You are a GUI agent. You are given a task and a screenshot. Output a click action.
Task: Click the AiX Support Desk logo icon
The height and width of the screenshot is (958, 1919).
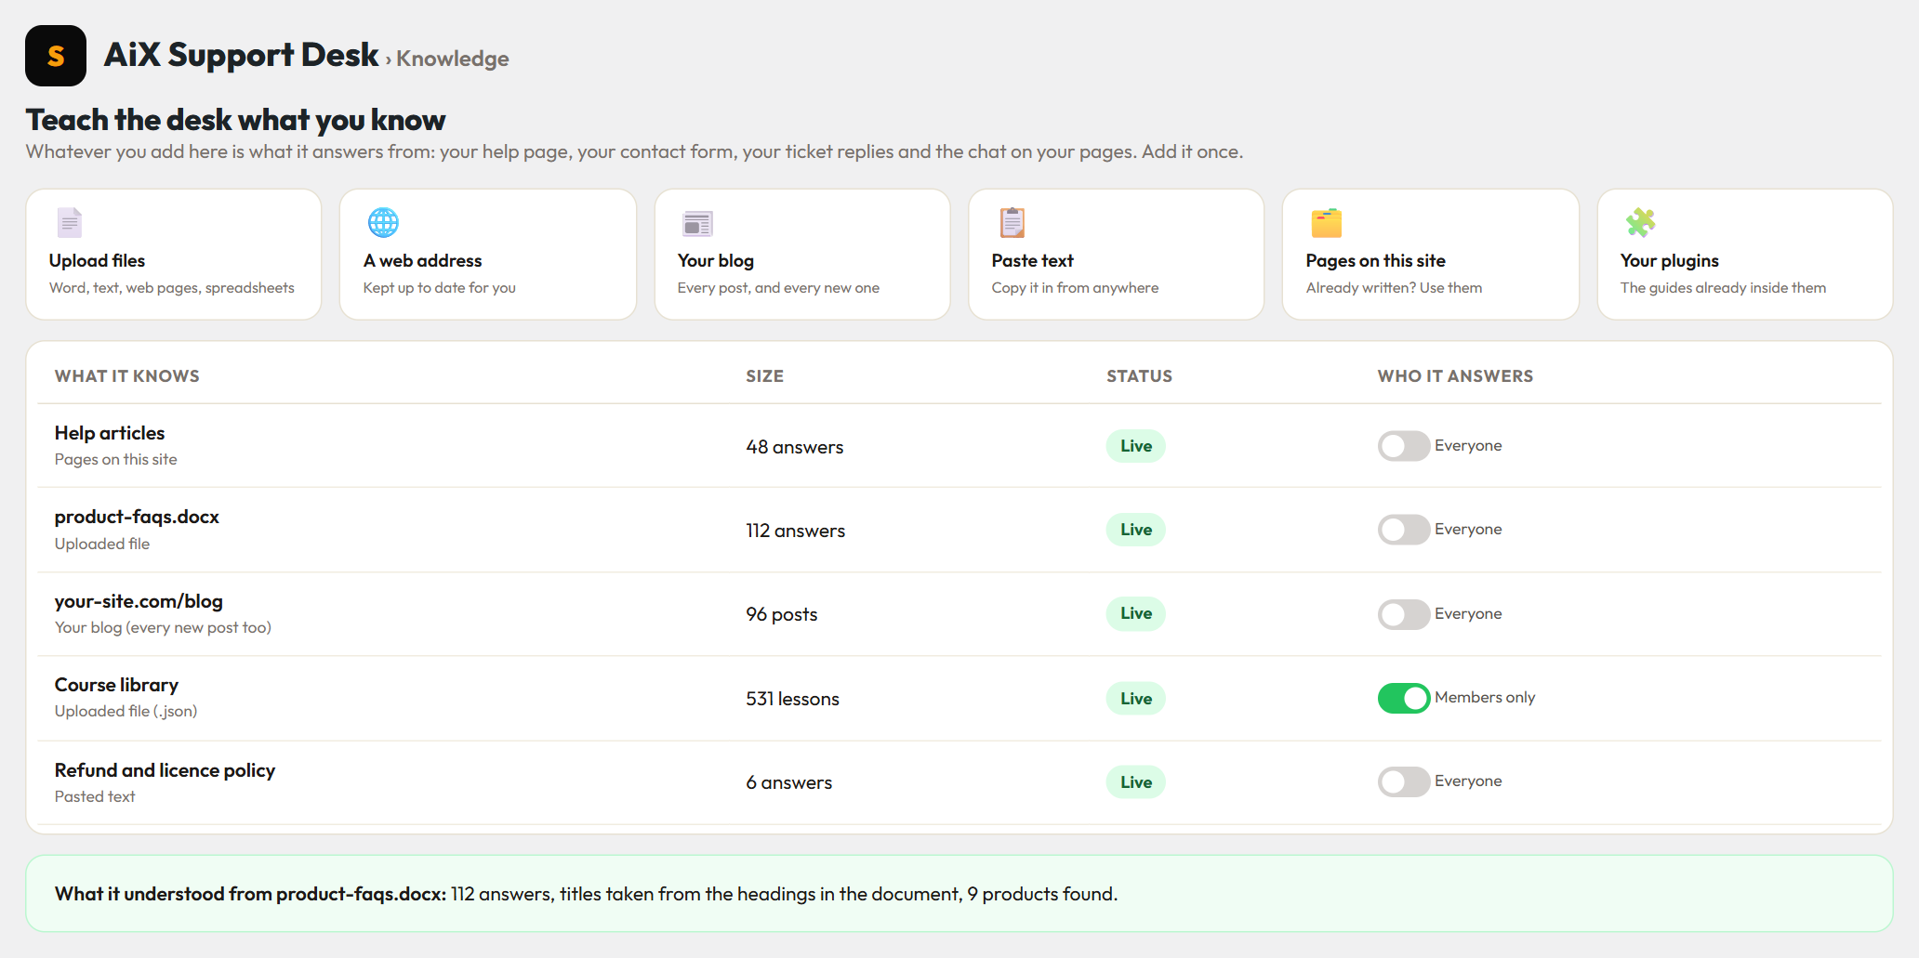click(x=56, y=56)
